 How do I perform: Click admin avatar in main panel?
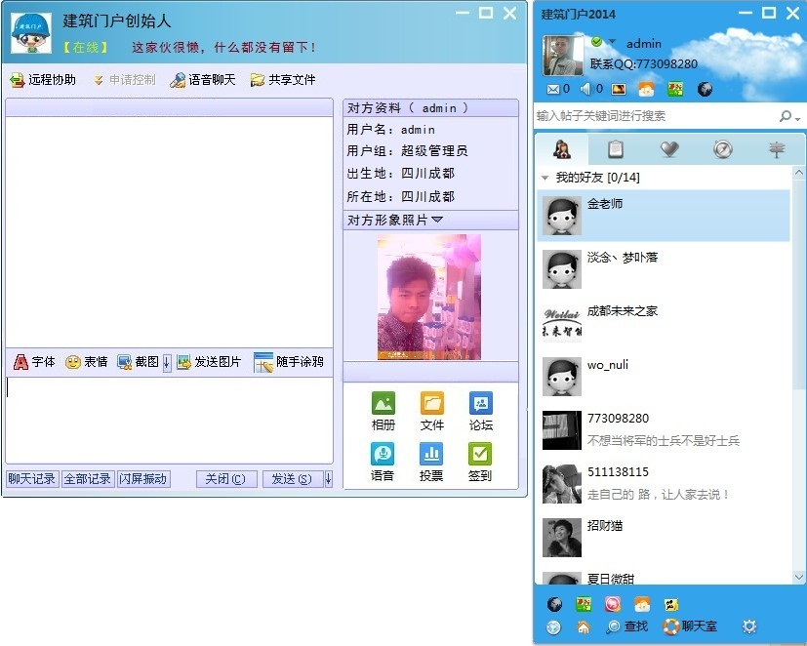[563, 56]
